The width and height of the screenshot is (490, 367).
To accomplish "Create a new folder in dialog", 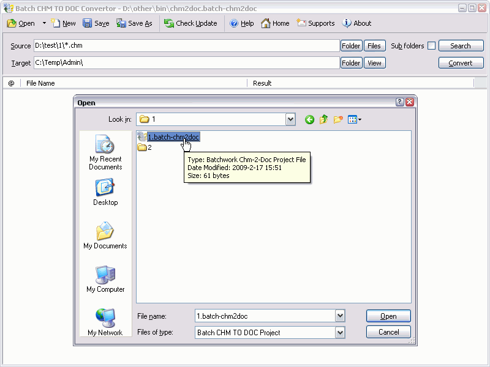I will tap(338, 119).
